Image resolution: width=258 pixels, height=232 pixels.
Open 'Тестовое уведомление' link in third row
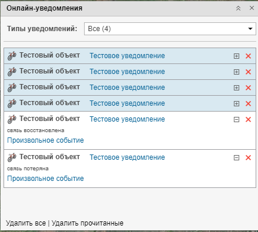click(x=127, y=88)
